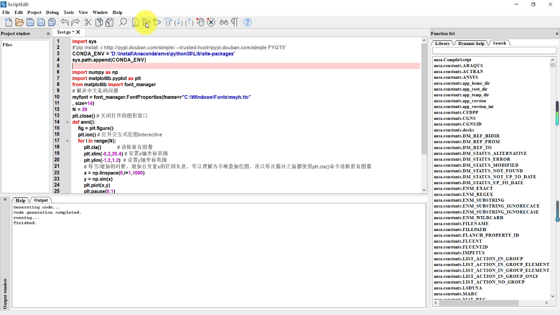560x315 pixels.
Task: Open the Tools menu
Action: pos(69,12)
